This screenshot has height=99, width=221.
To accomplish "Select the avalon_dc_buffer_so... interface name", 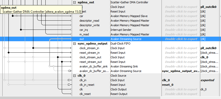I will [x=94, y=71].
